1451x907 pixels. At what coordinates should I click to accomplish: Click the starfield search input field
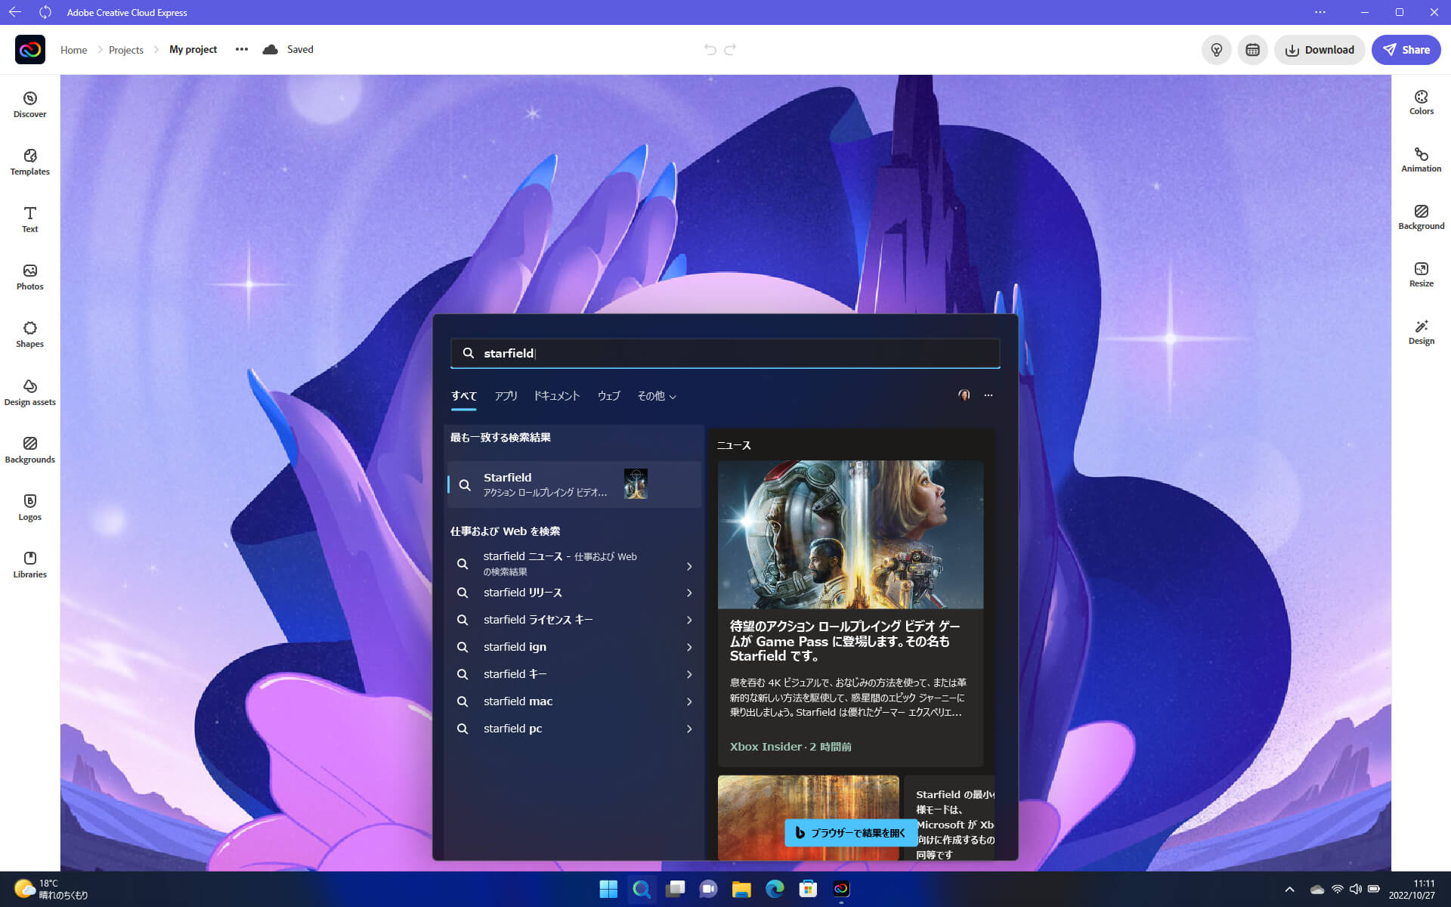click(725, 353)
